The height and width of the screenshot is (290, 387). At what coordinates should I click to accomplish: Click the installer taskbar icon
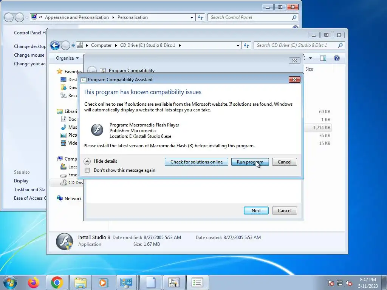coord(174,282)
